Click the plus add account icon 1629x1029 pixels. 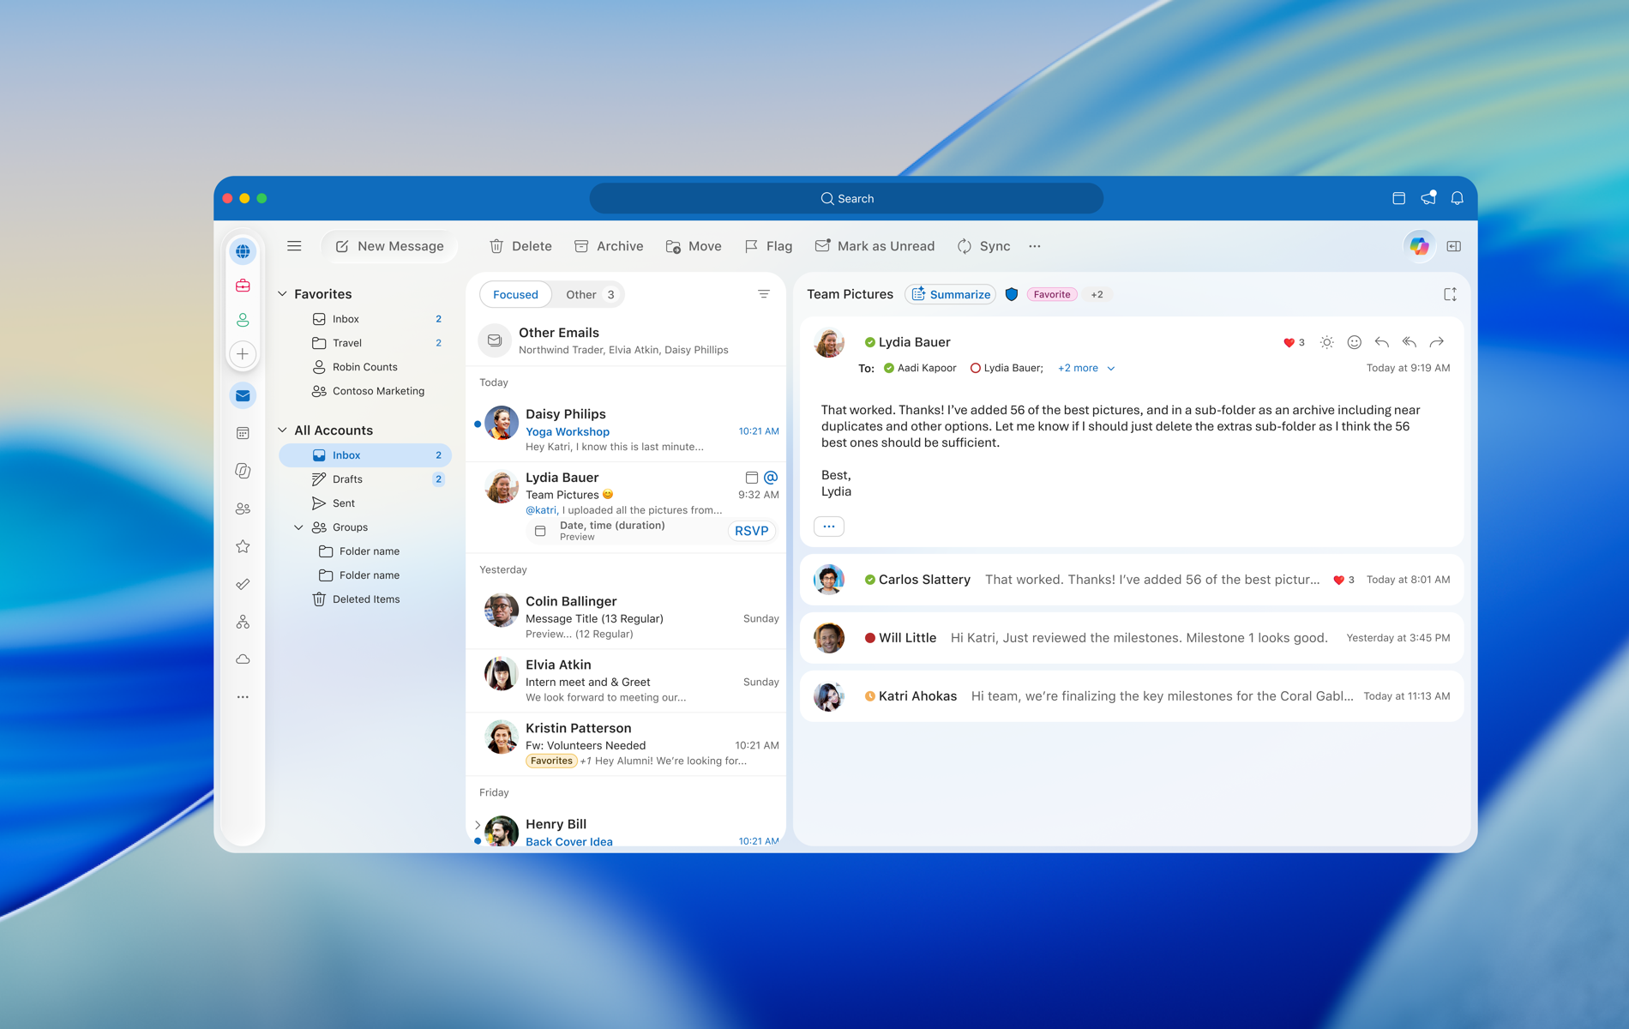pos(243,354)
